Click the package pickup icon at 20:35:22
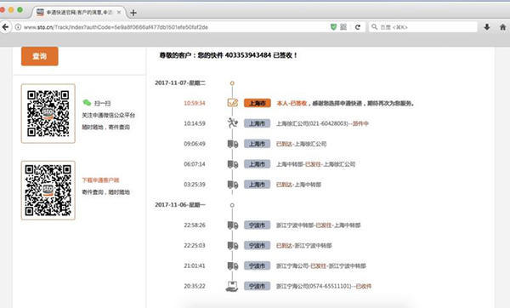Viewport: 510px width, 308px height. click(232, 286)
